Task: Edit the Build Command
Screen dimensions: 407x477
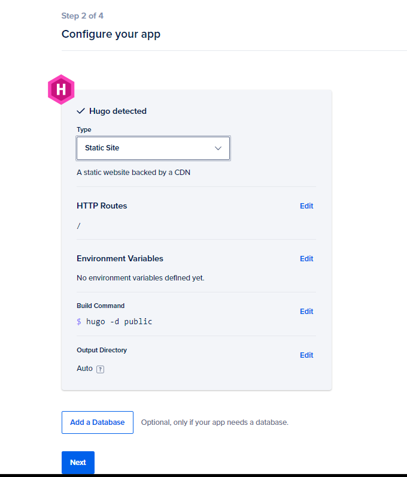Action: (x=306, y=312)
